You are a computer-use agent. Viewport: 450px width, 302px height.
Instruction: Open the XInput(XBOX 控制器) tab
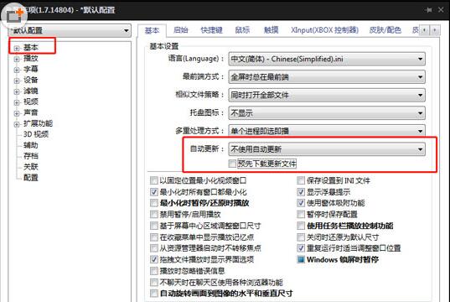324,30
